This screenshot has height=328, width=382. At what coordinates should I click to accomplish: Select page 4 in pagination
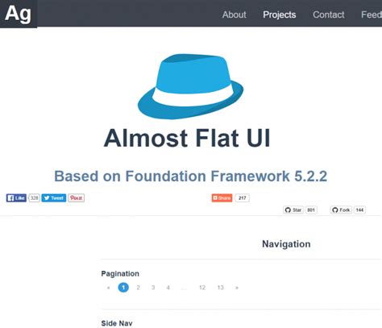click(x=168, y=288)
